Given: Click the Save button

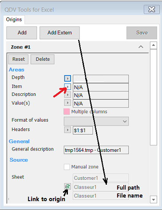Looking at the screenshot, I should coord(142,33).
